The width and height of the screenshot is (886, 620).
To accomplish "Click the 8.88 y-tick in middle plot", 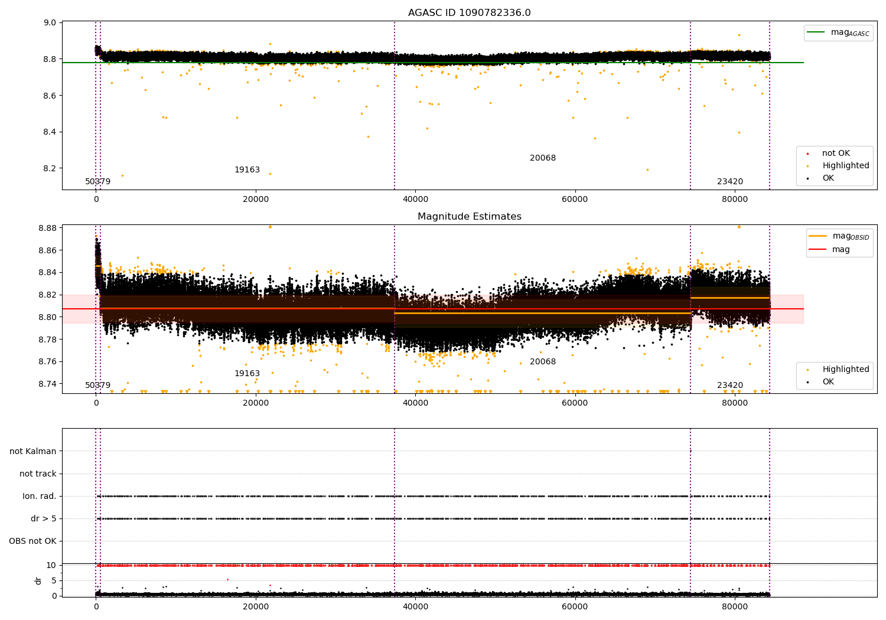I will [47, 229].
